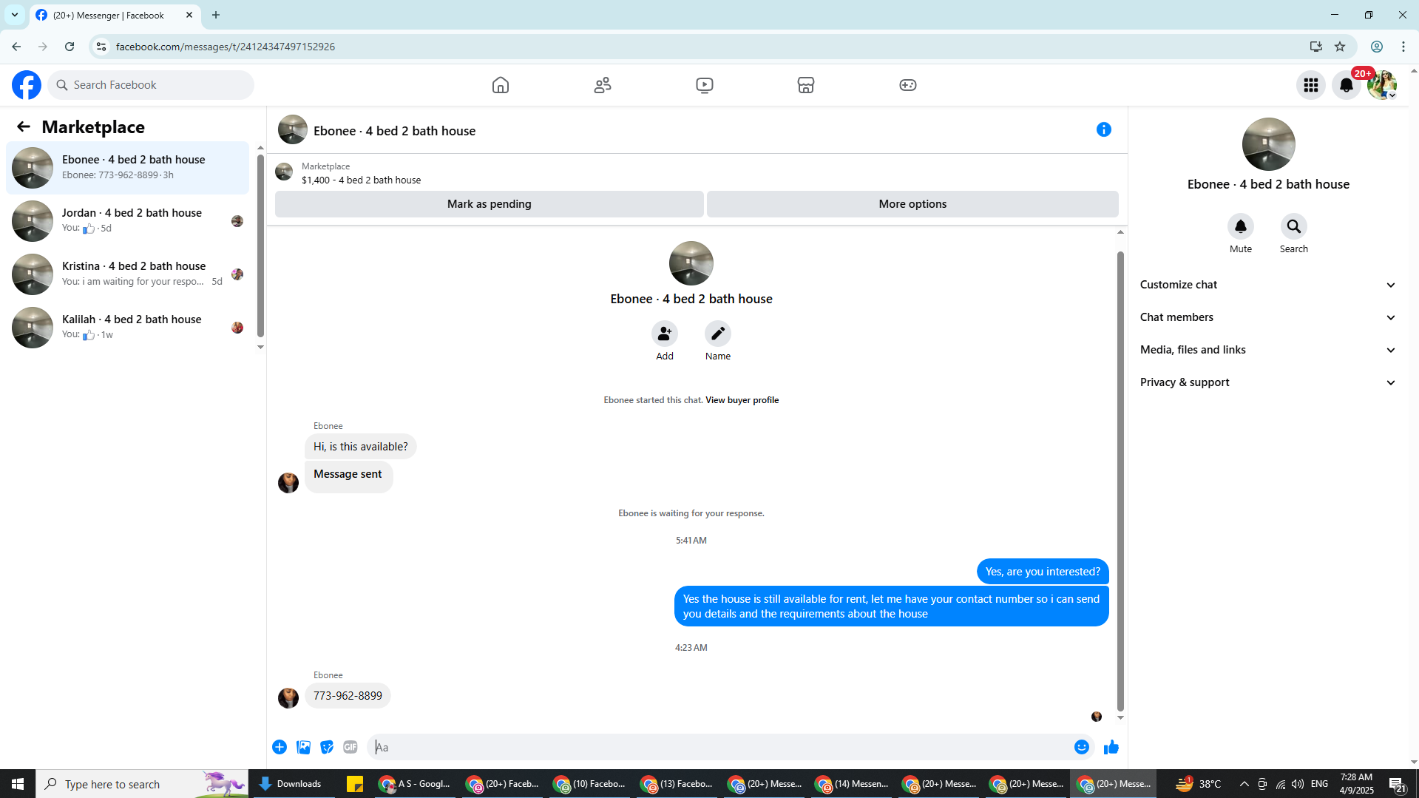Go to Home feed icon

click(x=501, y=85)
